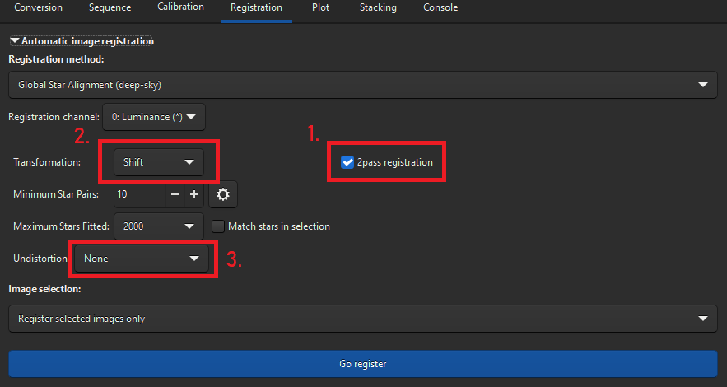
Task: Switch to the Sequence tab
Action: [110, 7]
